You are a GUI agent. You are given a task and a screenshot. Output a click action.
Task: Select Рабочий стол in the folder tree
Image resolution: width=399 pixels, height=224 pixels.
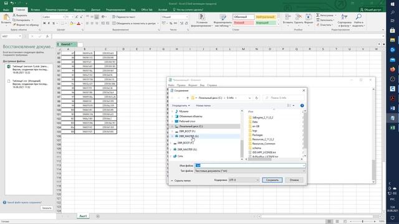click(187, 121)
